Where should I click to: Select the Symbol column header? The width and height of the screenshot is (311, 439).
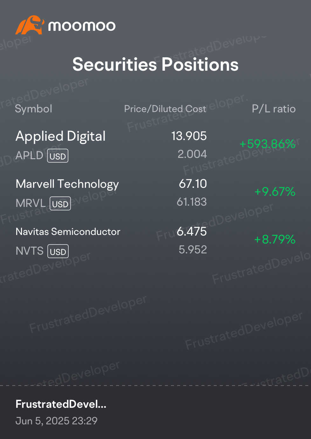(33, 109)
